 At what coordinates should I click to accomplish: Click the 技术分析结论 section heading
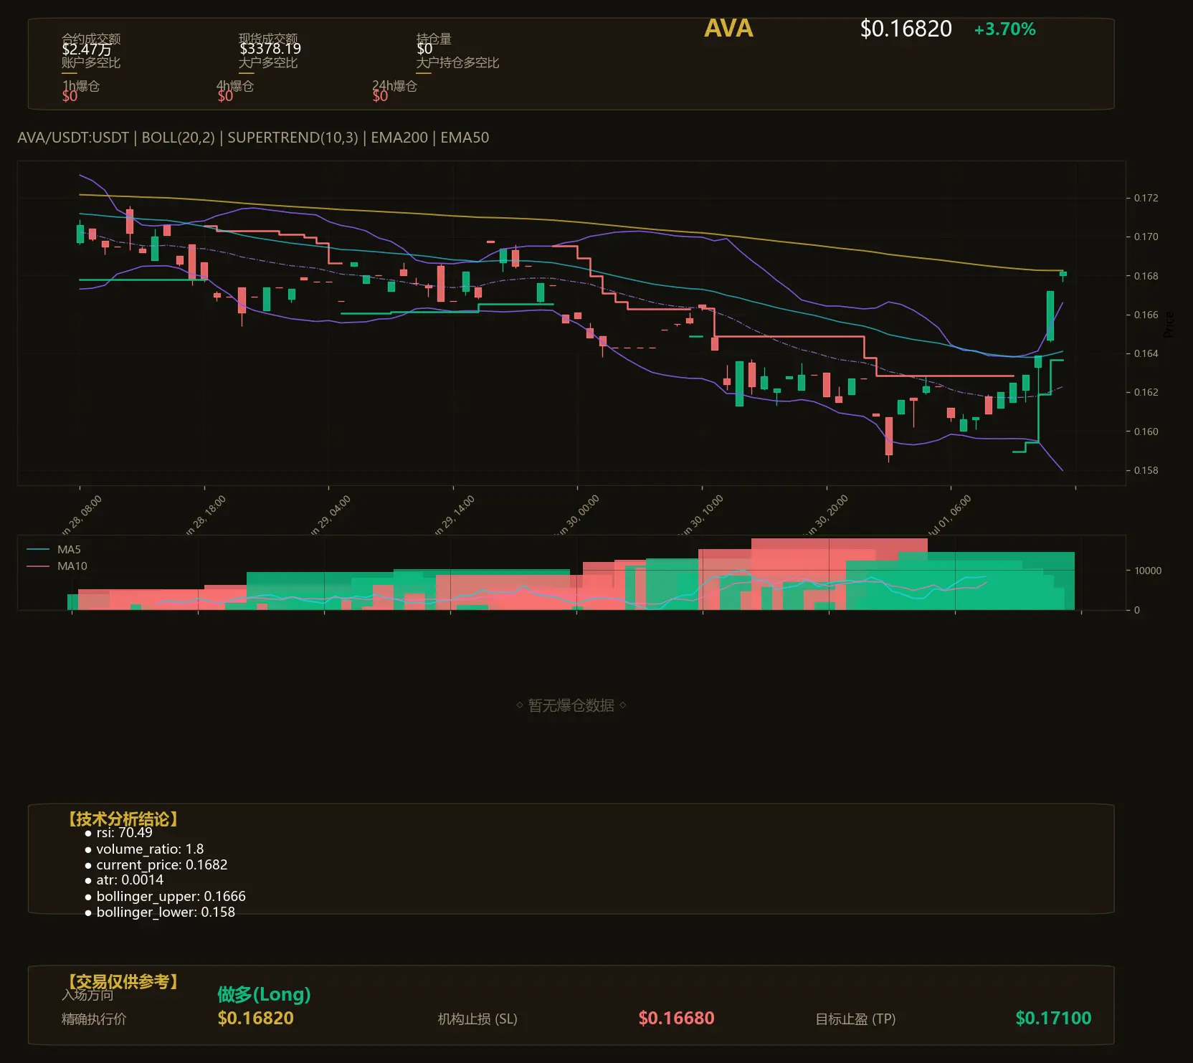pos(123,819)
